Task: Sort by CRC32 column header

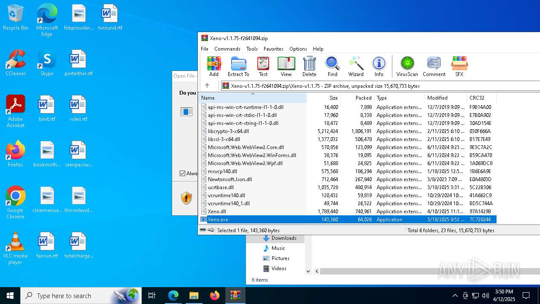Action: coord(481,98)
